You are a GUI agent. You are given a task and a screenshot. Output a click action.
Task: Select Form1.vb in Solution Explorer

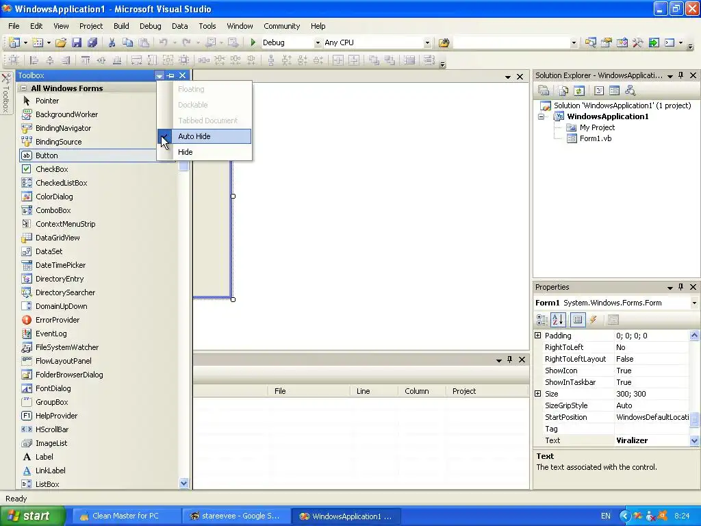coord(596,138)
